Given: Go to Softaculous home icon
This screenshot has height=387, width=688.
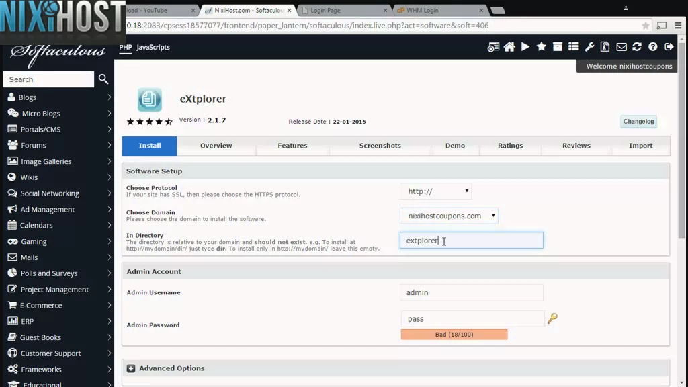Looking at the screenshot, I should [x=509, y=47].
